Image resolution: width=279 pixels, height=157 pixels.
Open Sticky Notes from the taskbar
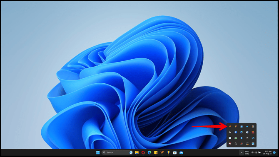[156, 152]
